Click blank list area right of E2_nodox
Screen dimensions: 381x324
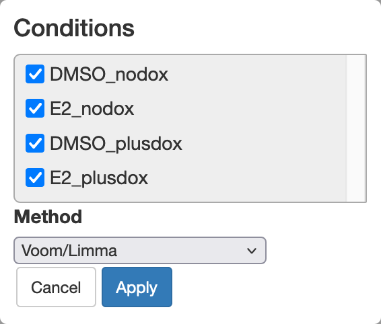[240, 108]
